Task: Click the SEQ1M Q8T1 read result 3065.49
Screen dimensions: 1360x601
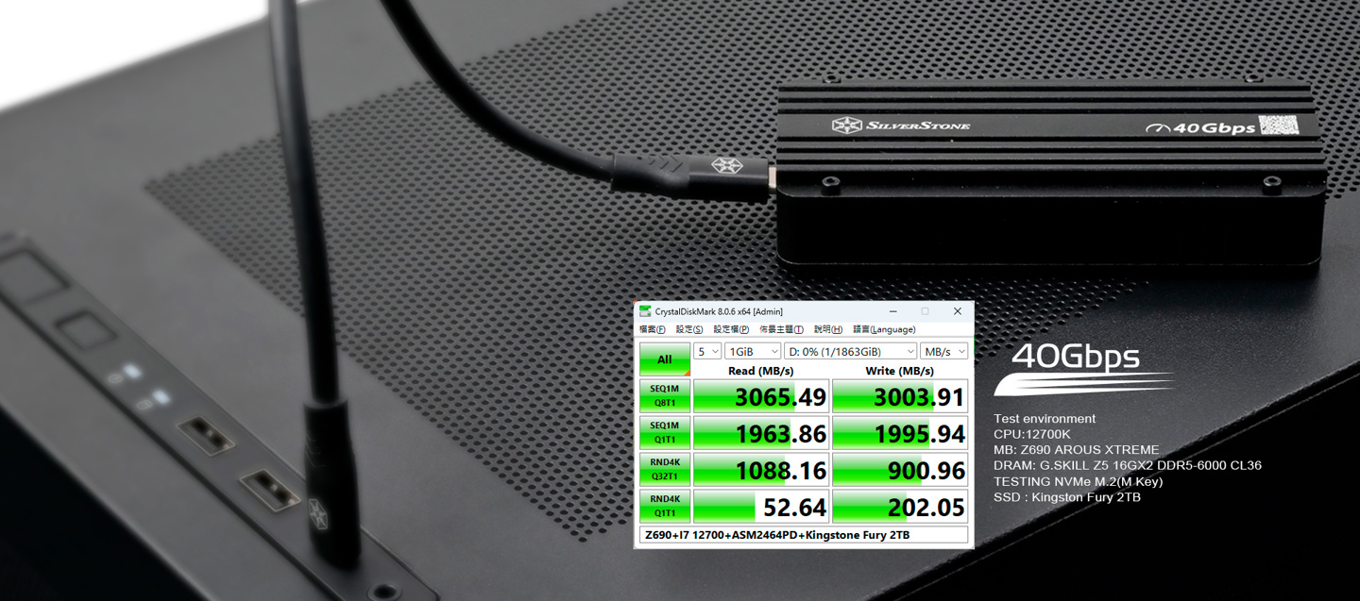Action: (761, 396)
